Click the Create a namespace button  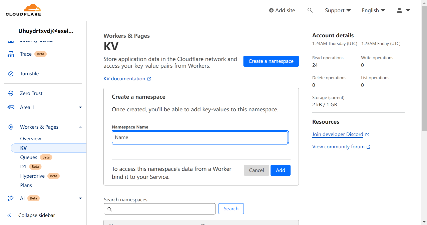(x=271, y=61)
